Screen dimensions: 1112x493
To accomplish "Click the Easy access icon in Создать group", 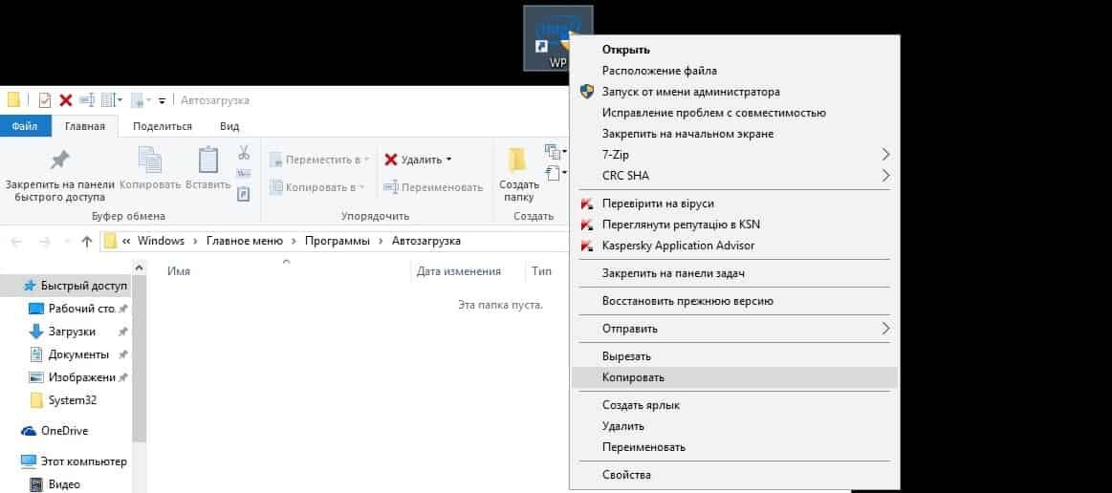I will click(x=552, y=172).
